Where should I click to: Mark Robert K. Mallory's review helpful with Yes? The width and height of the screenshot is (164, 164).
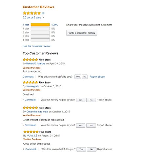click(x=78, y=77)
